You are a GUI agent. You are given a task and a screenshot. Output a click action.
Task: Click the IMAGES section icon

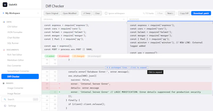tap(4, 83)
